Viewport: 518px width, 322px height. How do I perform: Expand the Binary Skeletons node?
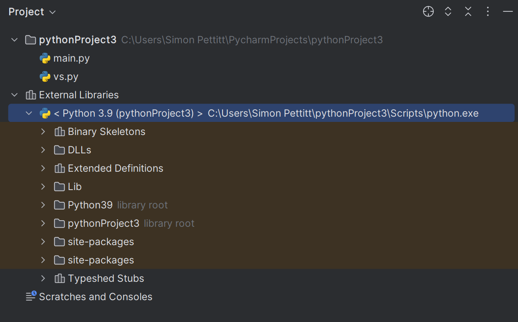point(43,132)
